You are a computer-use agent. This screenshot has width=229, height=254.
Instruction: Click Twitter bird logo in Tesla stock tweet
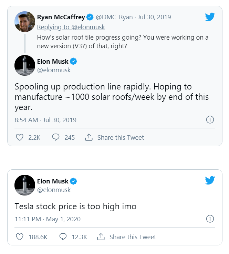pos(210,180)
